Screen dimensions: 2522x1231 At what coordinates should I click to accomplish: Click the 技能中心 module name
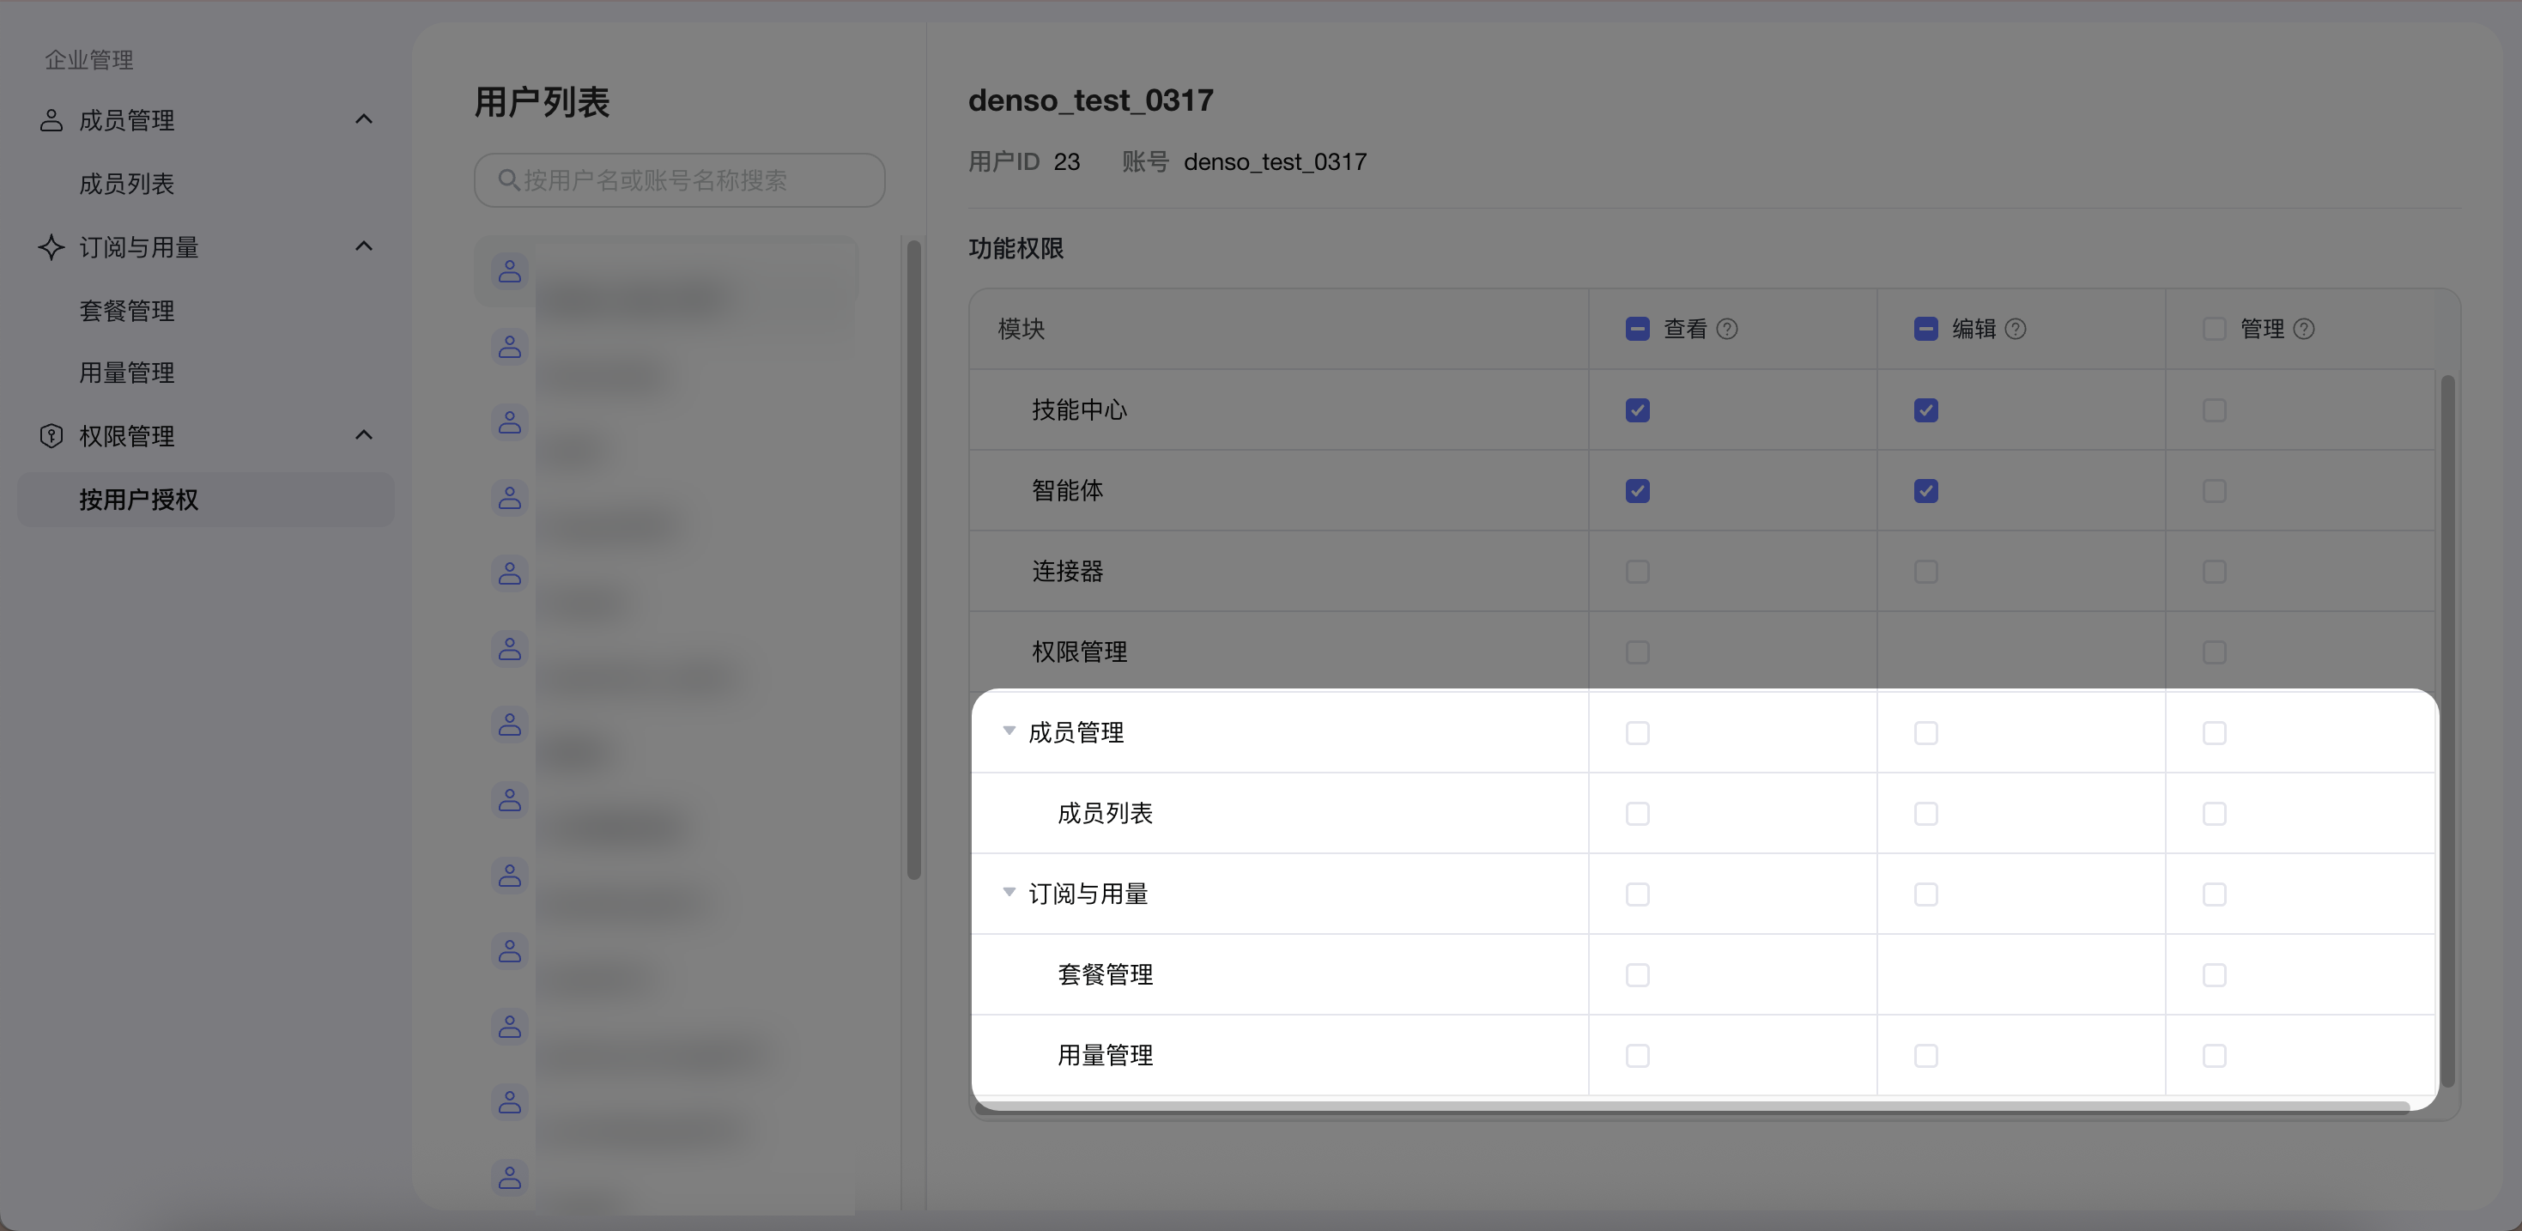point(1079,410)
